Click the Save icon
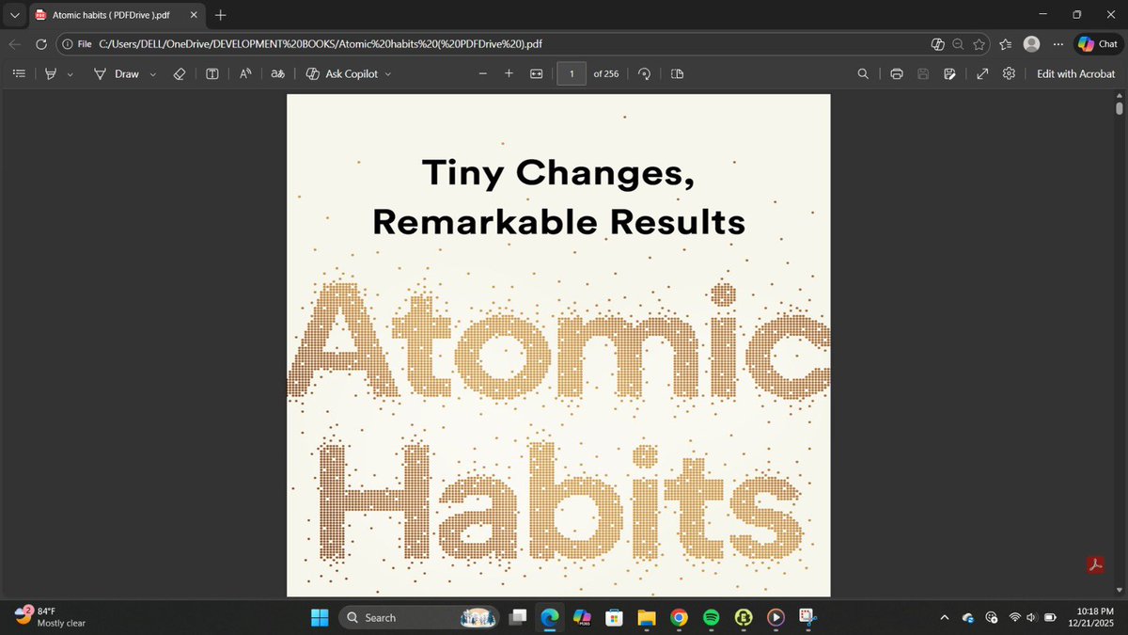 [x=923, y=73]
